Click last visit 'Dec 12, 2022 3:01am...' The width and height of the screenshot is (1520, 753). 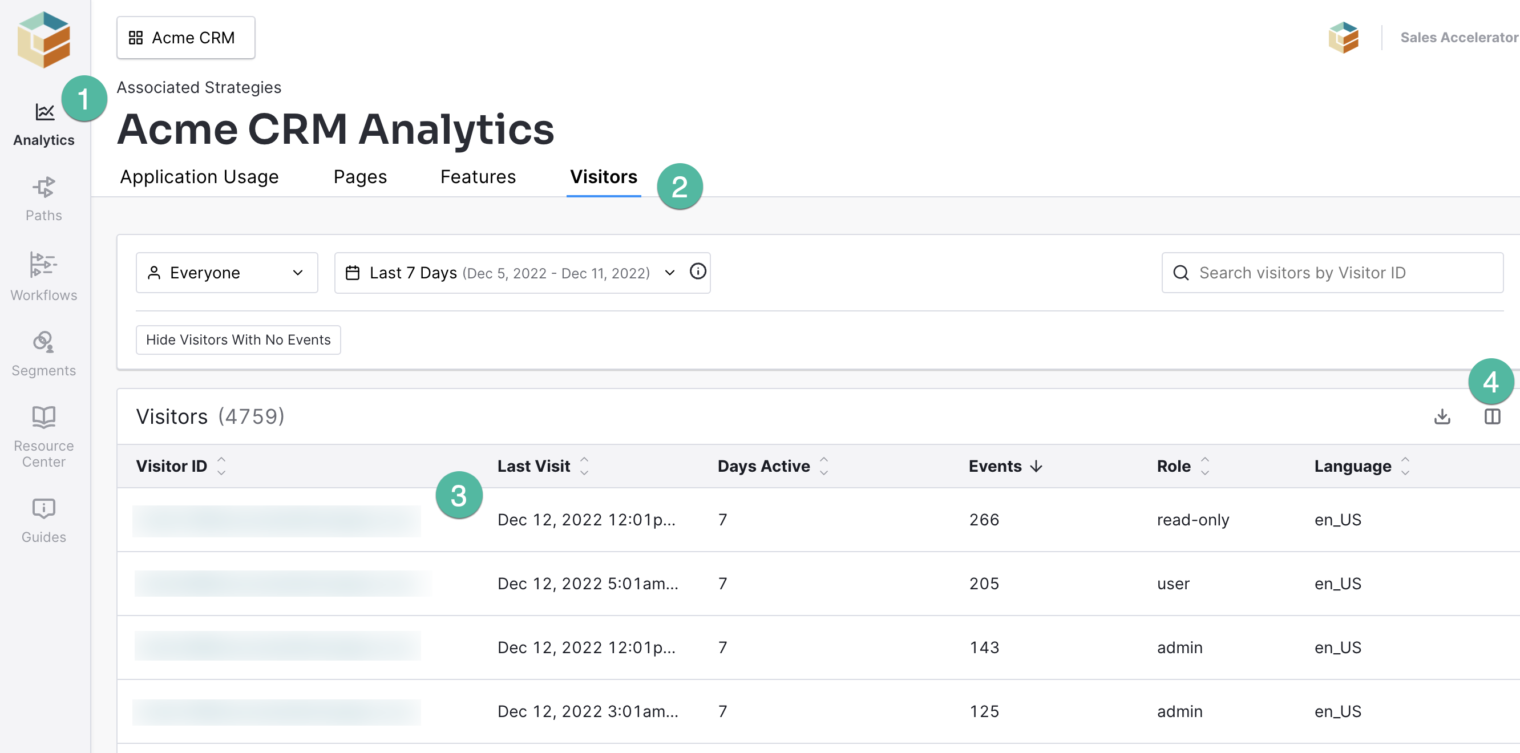pyautogui.click(x=588, y=711)
